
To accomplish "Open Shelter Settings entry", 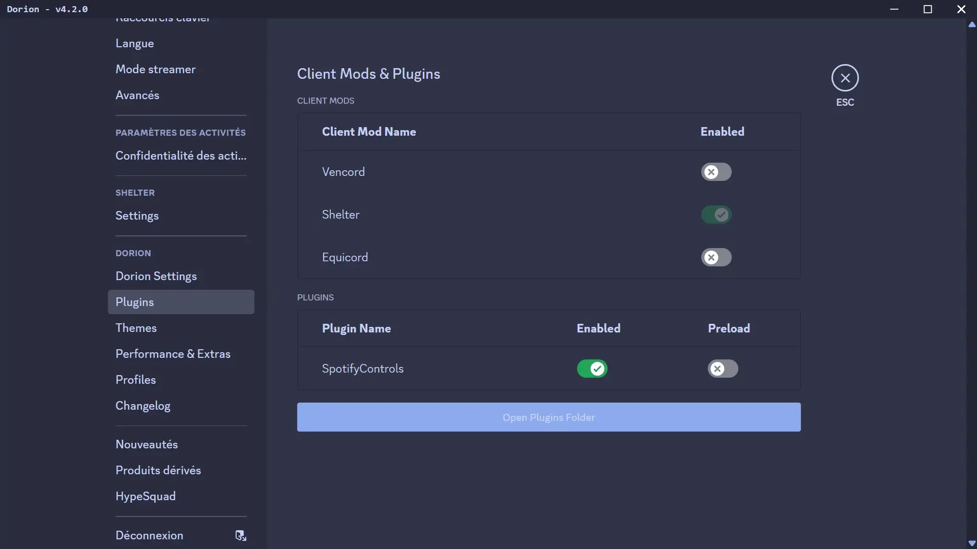I will pyautogui.click(x=181, y=216).
